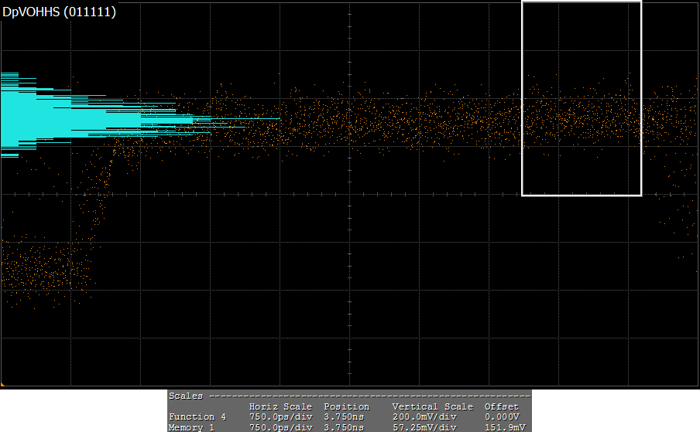Click the Position column header

[x=346, y=406]
